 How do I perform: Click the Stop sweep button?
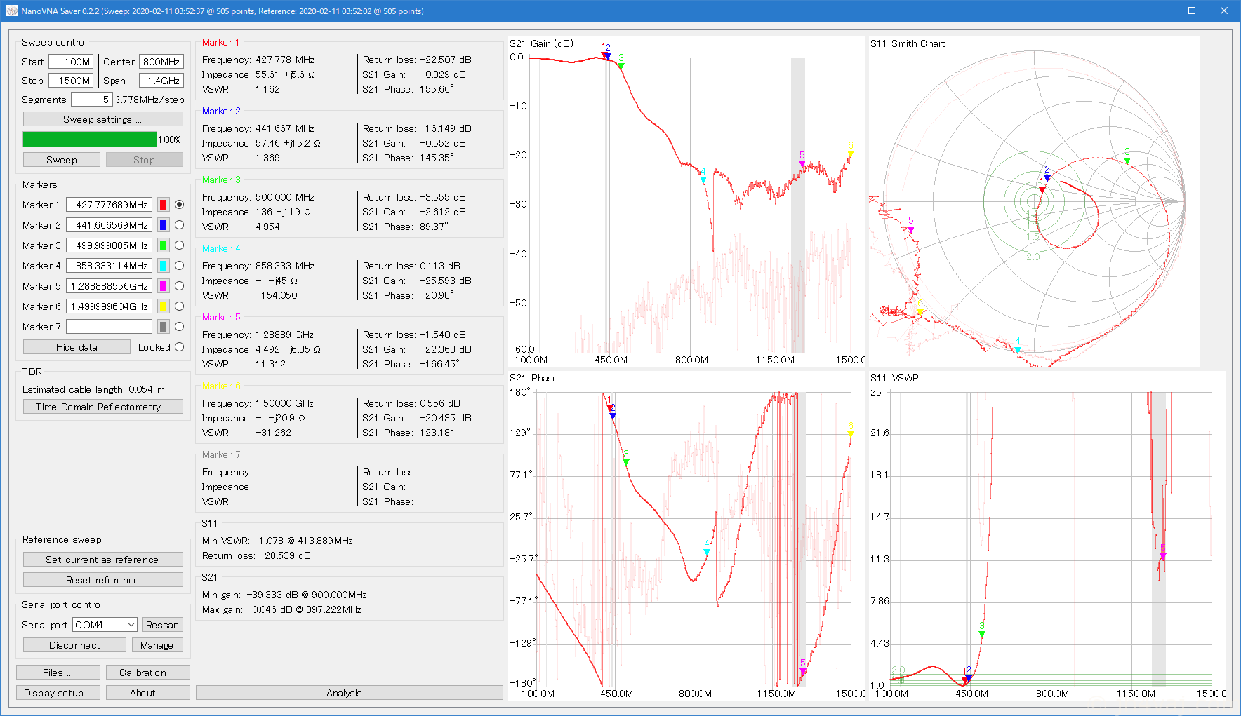click(145, 160)
